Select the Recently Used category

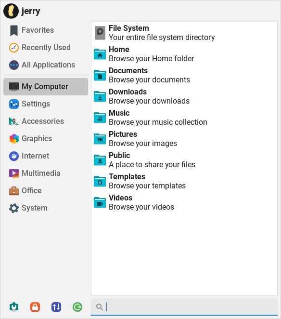click(46, 48)
